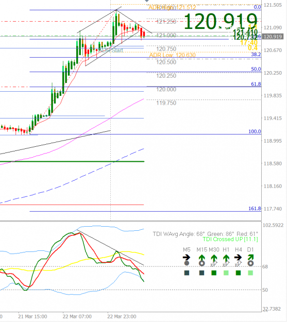The image size is (287, 322).
Task: Click the thick green horizontal support line
Action: pos(72,162)
